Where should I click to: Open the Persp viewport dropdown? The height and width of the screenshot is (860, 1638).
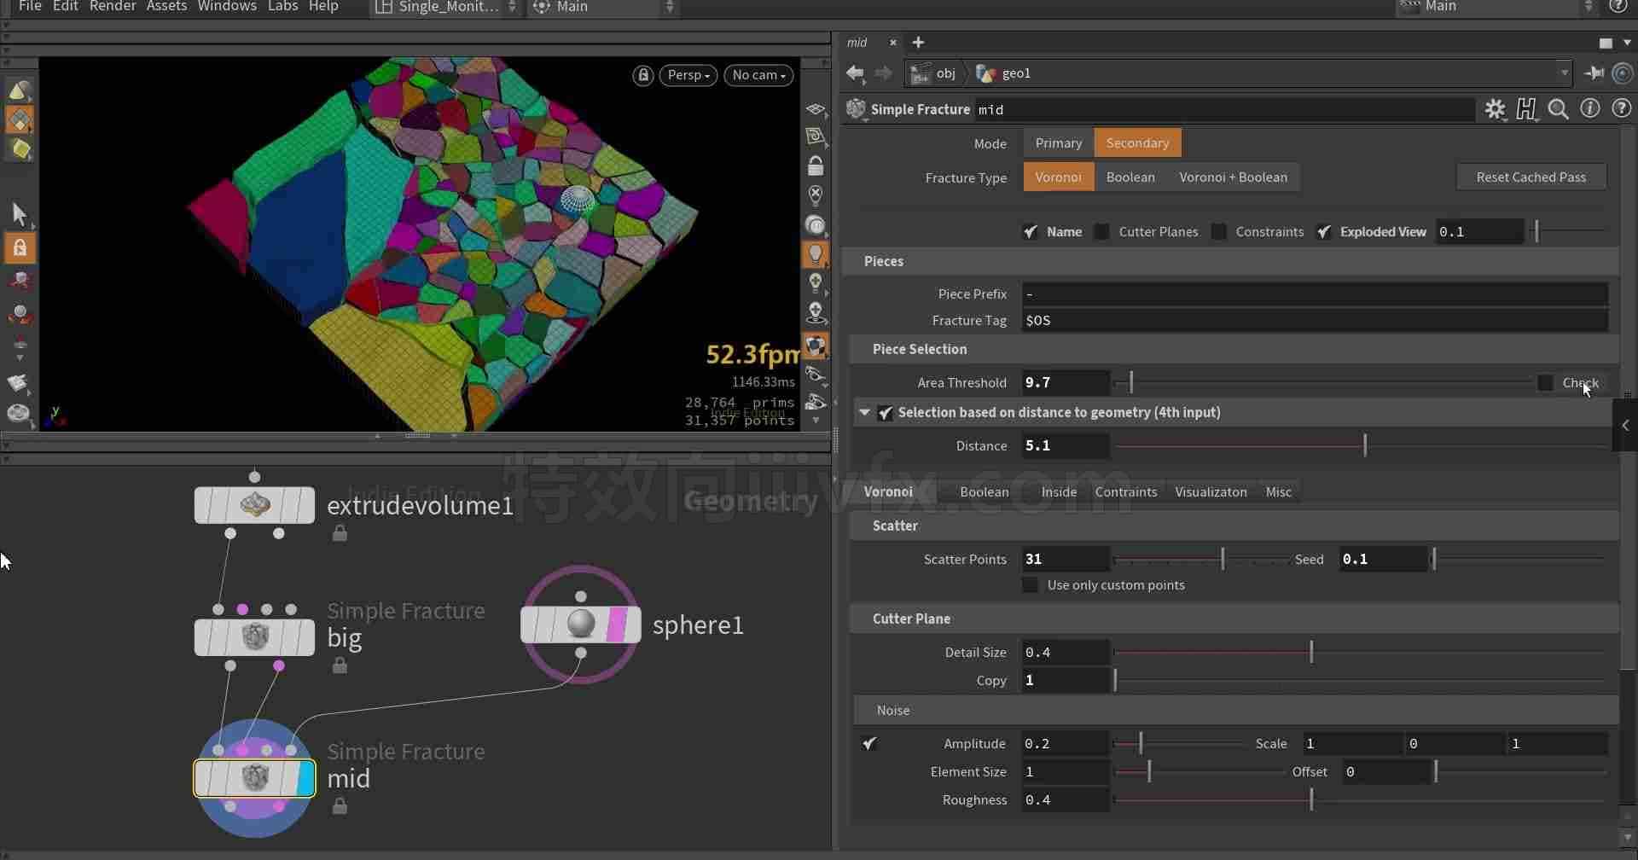pyautogui.click(x=688, y=75)
